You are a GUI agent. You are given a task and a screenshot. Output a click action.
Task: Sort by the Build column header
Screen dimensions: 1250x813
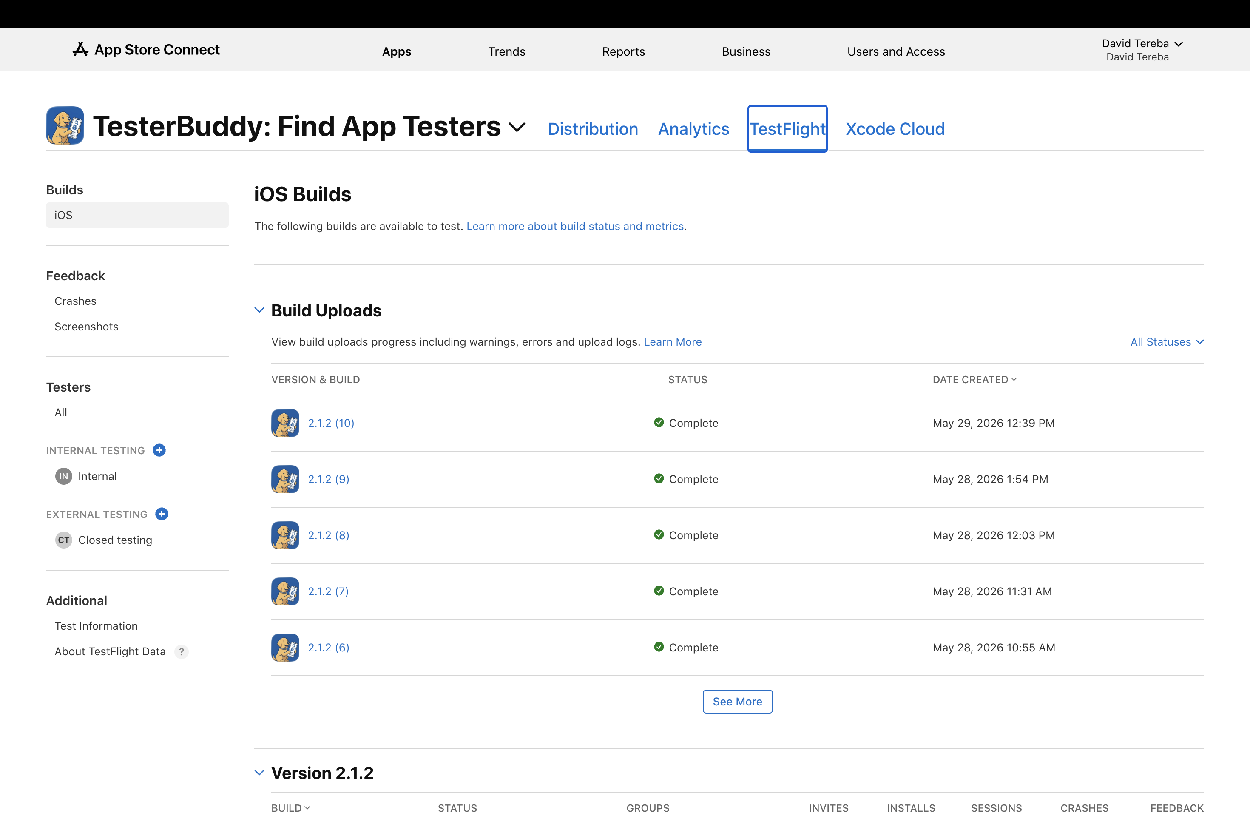point(291,808)
